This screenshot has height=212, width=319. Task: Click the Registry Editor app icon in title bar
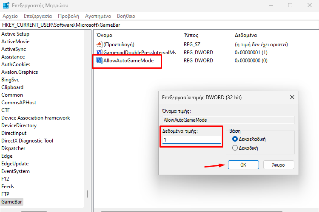[6, 5]
